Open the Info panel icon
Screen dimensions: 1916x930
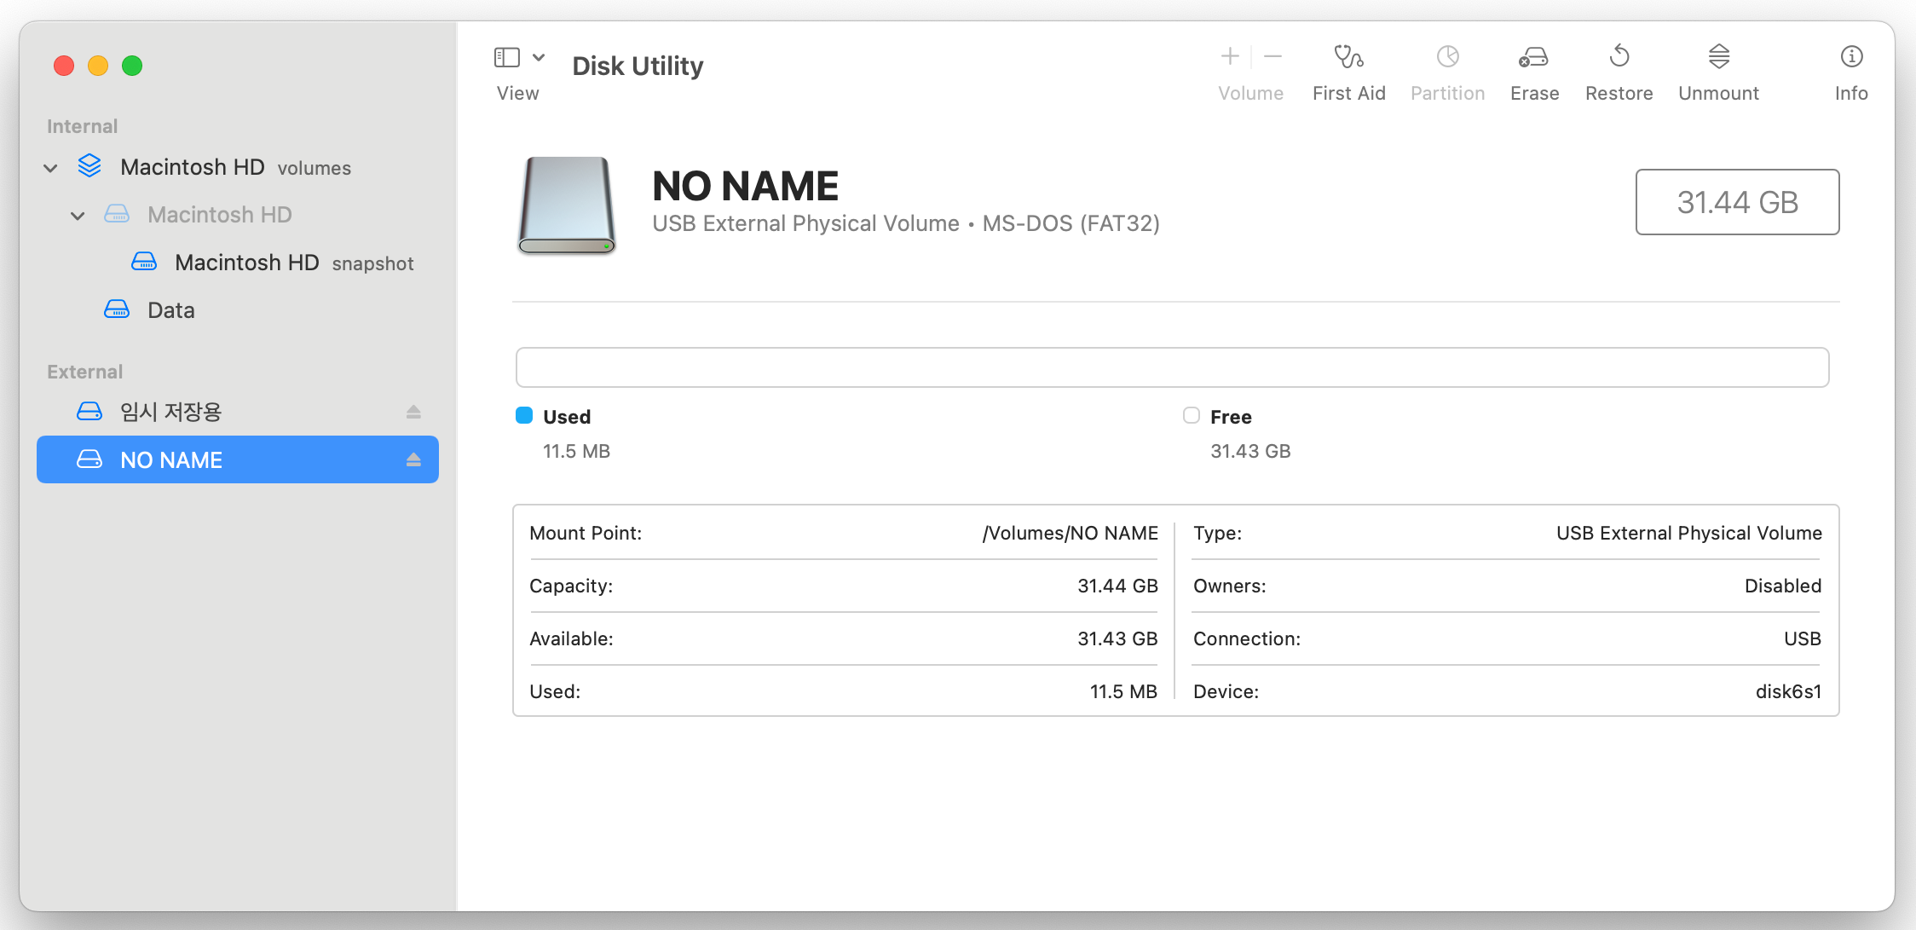click(1851, 57)
